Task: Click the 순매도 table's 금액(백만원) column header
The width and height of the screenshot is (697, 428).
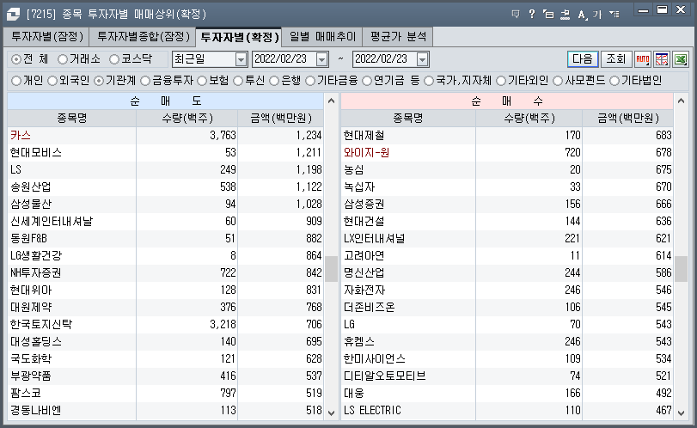Action: point(280,119)
